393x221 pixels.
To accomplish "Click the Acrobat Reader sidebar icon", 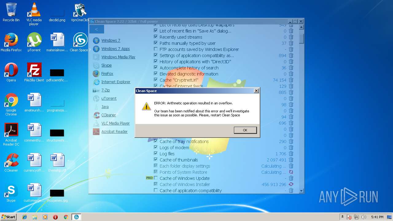I will [x=96, y=132].
